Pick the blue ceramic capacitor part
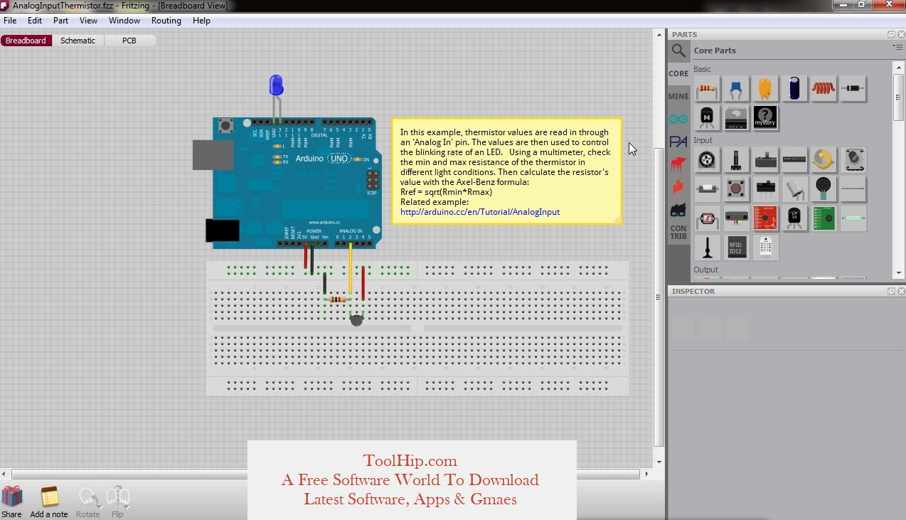906x520 pixels. (x=736, y=89)
